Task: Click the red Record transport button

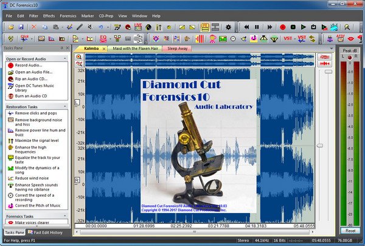Action: [283, 27]
